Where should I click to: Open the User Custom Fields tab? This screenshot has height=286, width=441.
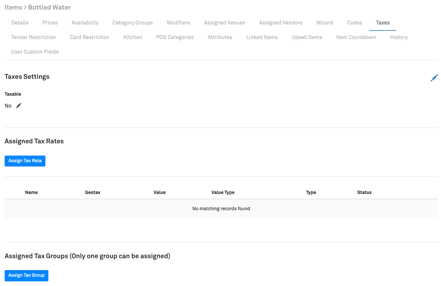(35, 52)
